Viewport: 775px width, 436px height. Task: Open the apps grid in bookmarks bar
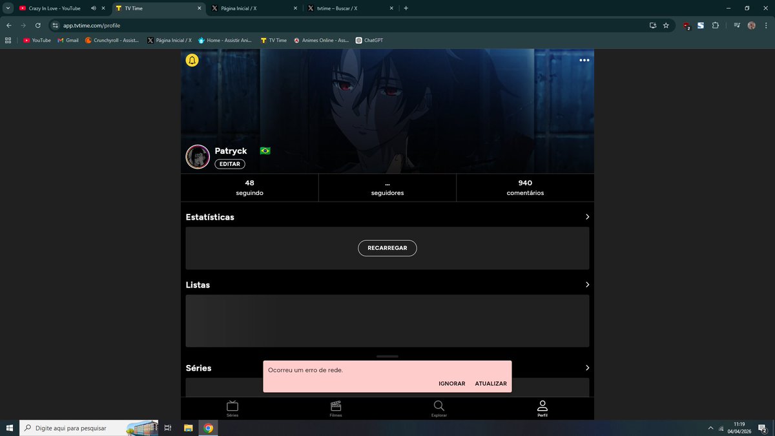(x=8, y=40)
